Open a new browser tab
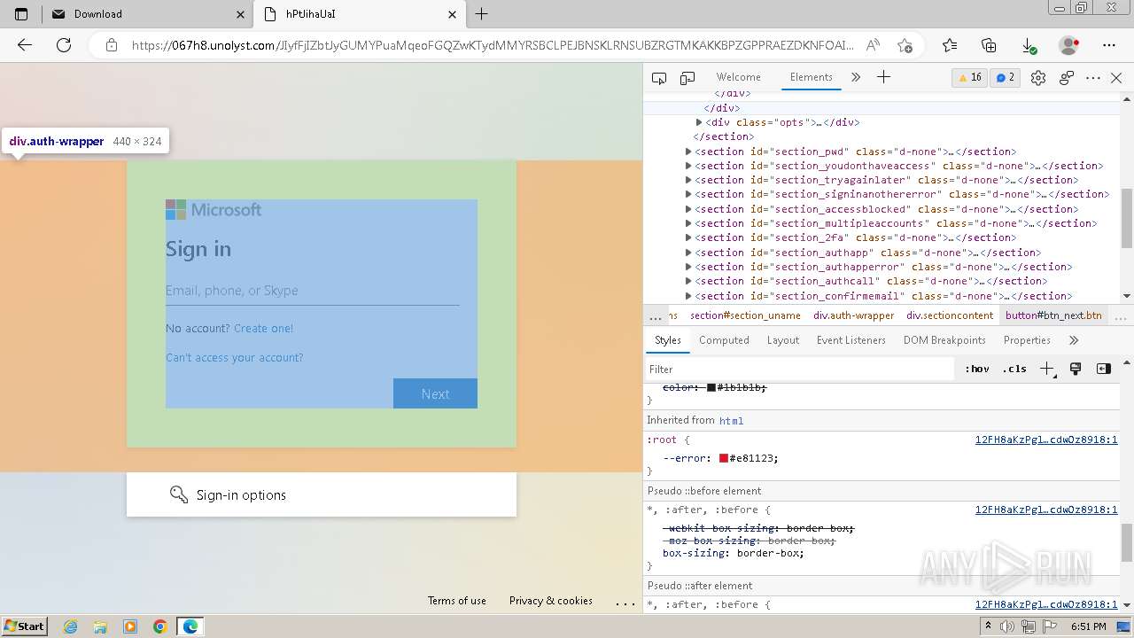 (x=481, y=14)
